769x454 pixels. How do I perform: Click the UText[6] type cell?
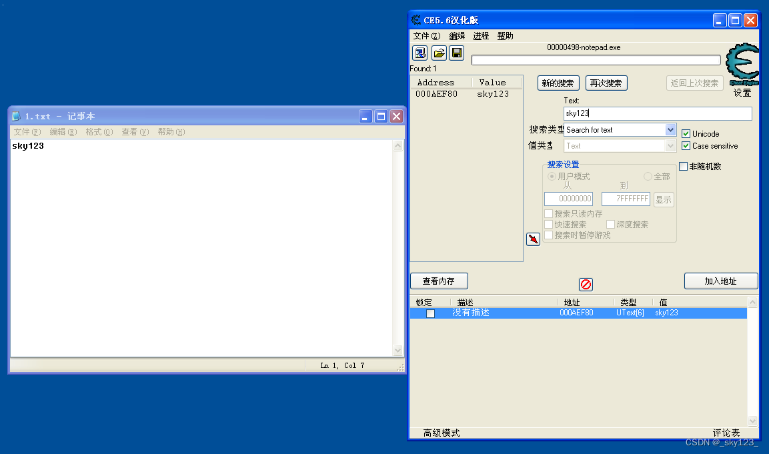(x=630, y=313)
